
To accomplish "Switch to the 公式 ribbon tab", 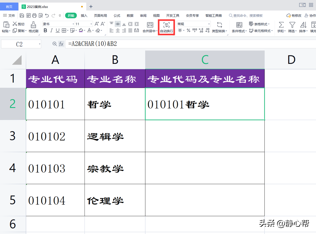I will (x=117, y=15).
